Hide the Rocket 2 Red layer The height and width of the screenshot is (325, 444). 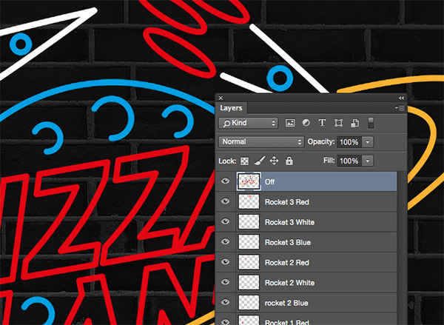[x=226, y=262]
